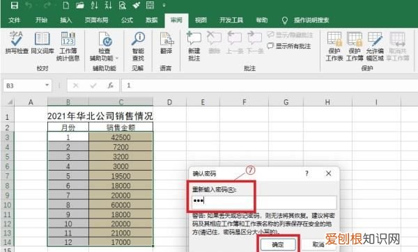Click the formula bar containing 1
Screen dimensions: 418x252
269,86
